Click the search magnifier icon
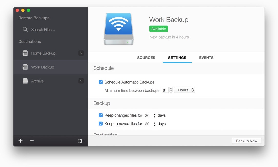The image size is (278, 167). click(x=25, y=29)
